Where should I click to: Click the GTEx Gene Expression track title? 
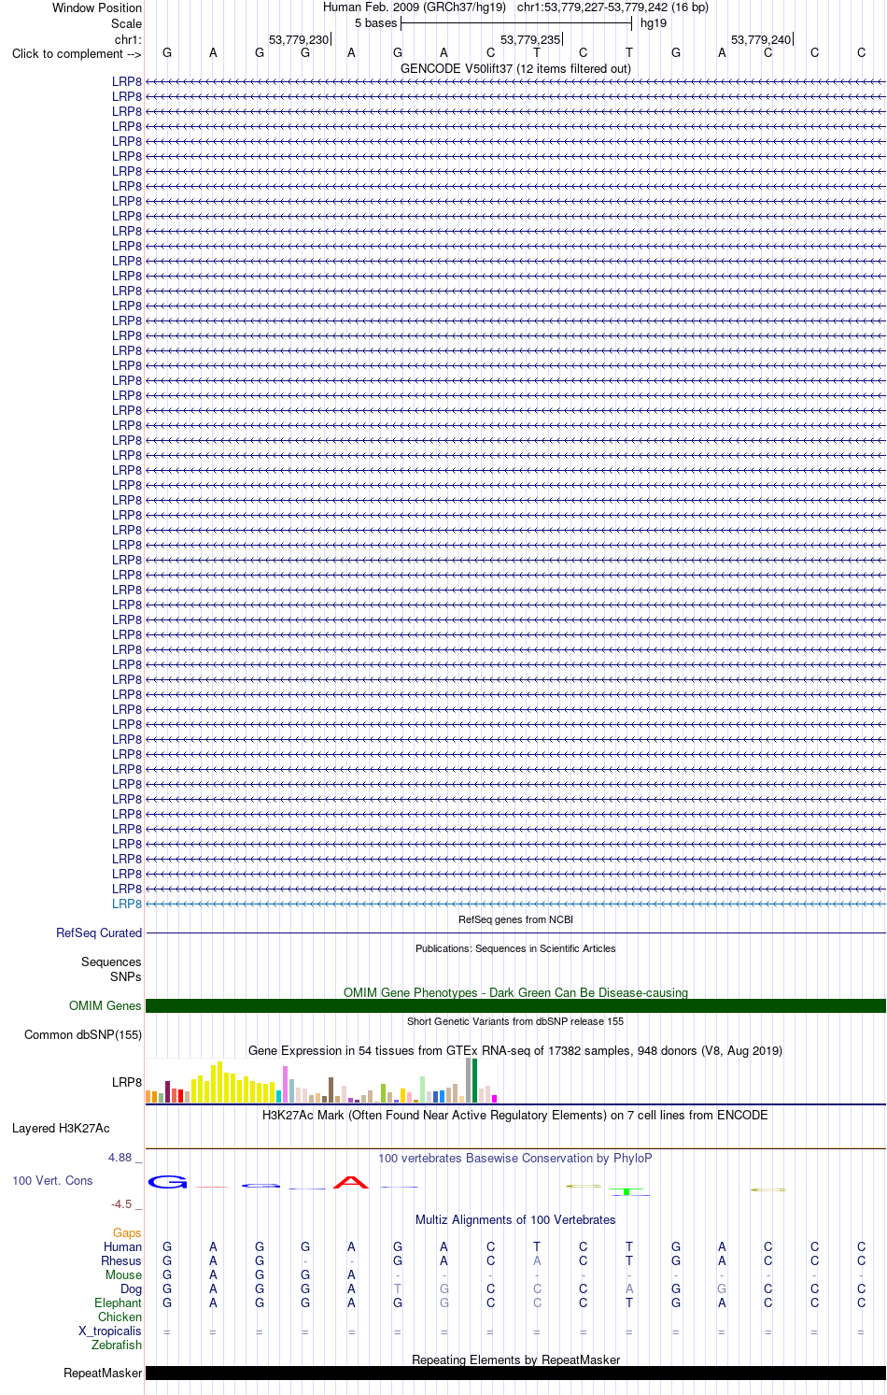pyautogui.click(x=515, y=1050)
